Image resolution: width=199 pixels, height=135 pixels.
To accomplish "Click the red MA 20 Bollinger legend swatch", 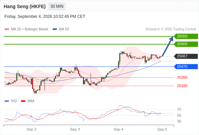I will [x=7, y=29].
